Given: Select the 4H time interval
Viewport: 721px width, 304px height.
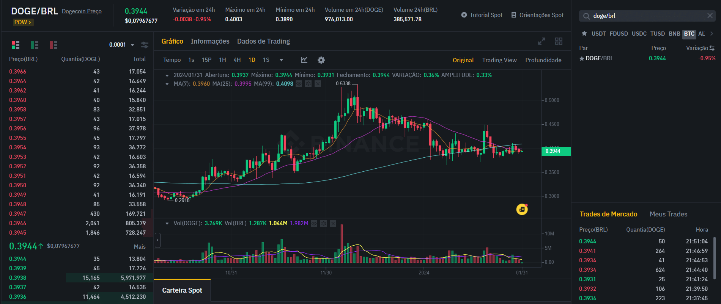Looking at the screenshot, I should tap(237, 60).
